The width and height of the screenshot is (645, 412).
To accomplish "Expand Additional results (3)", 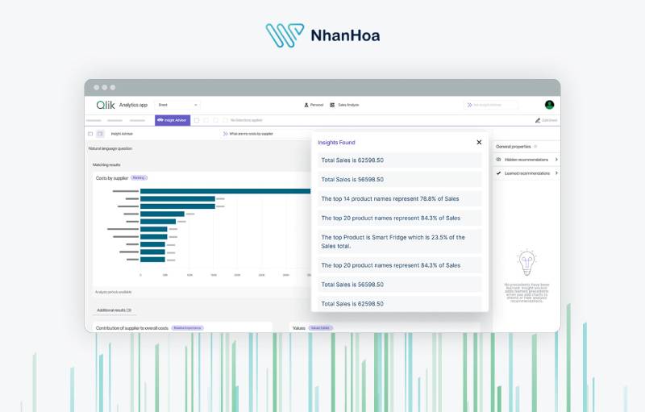I will (x=114, y=310).
